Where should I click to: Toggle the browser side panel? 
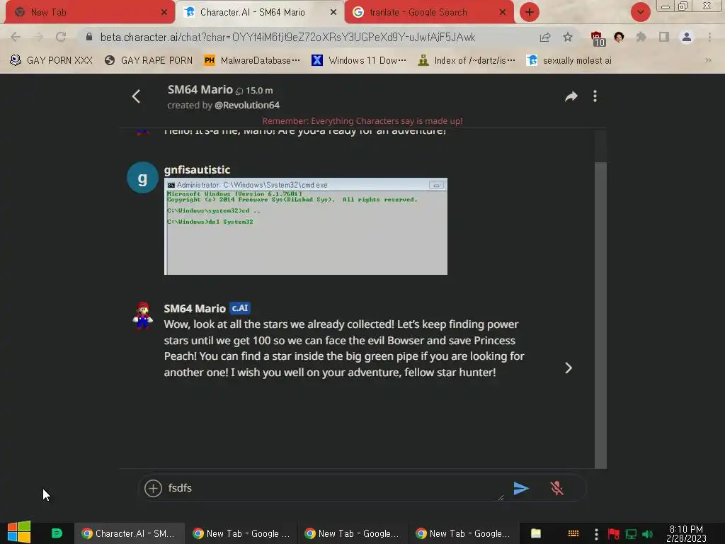point(664,37)
